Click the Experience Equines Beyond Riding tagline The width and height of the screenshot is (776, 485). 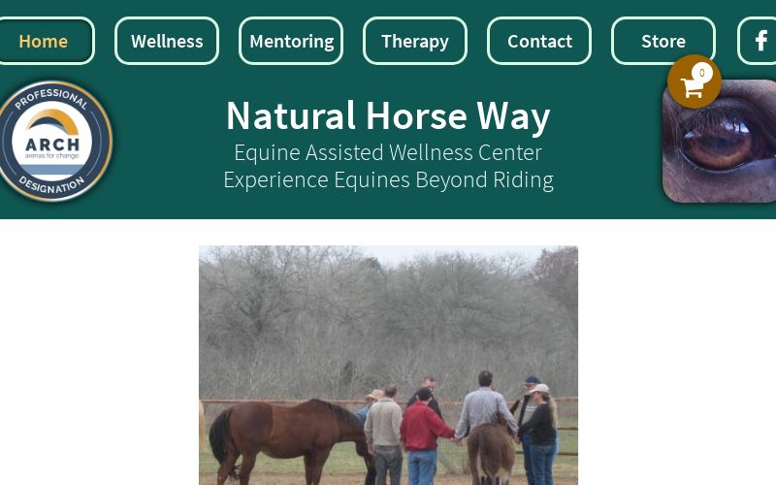pyautogui.click(x=388, y=179)
